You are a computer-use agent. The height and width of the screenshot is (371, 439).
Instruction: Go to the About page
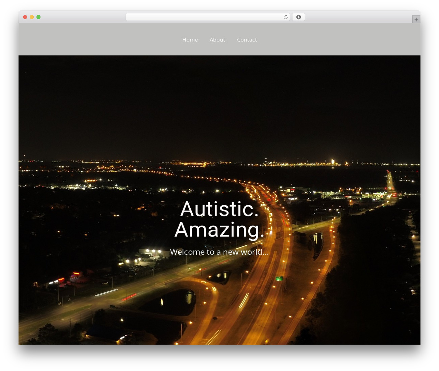217,40
